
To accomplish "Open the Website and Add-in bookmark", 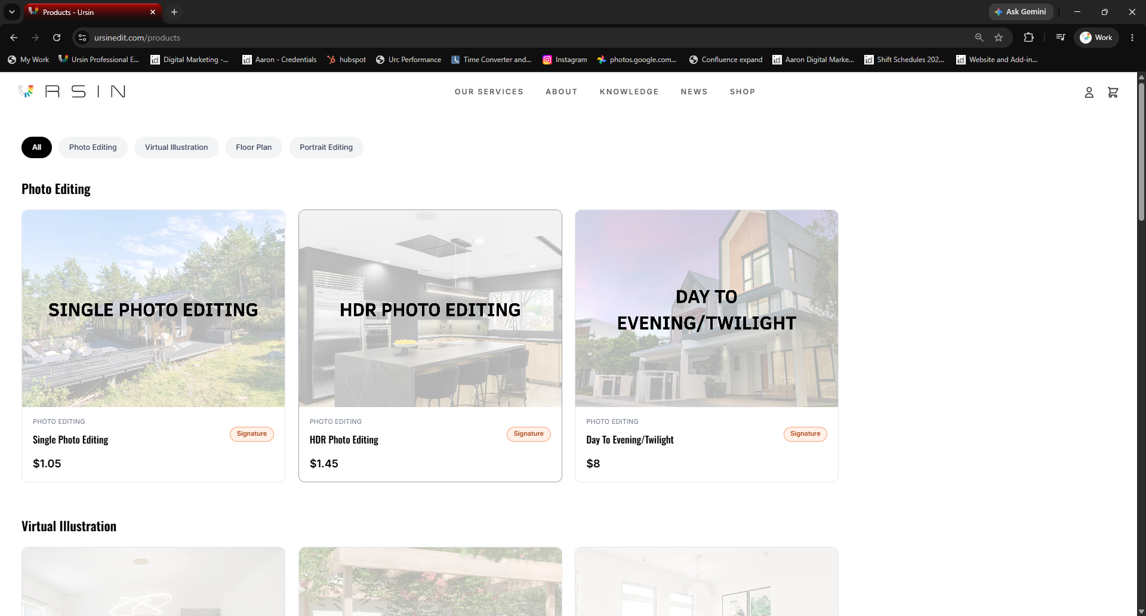I will pos(997,60).
